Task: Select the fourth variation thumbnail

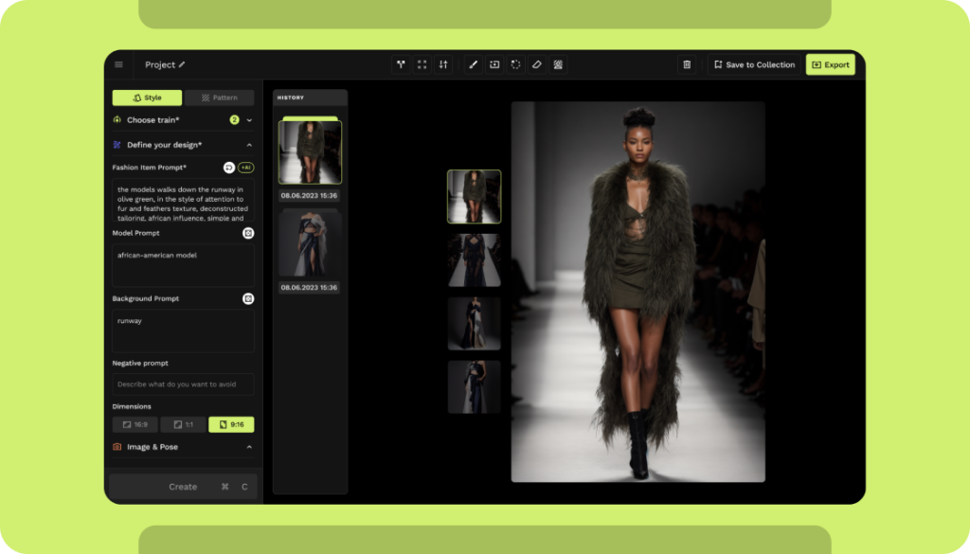Action: pos(474,387)
